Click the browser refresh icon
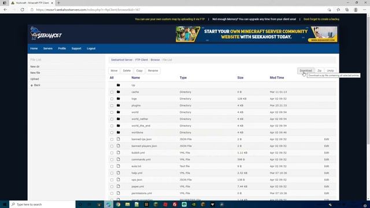 coord(22,10)
